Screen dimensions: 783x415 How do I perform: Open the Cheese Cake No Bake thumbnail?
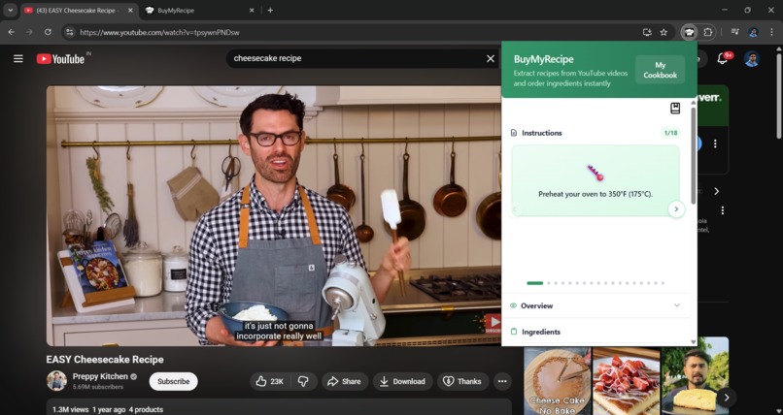pos(558,381)
